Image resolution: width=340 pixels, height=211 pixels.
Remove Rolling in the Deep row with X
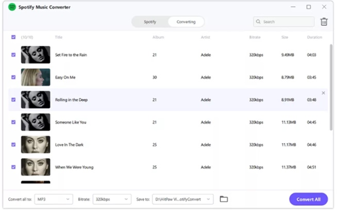324,93
